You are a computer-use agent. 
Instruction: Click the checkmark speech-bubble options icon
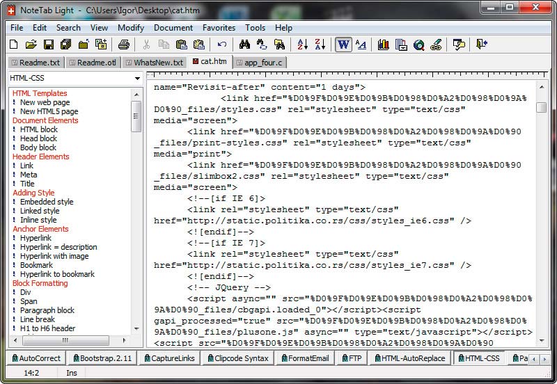click(x=459, y=45)
